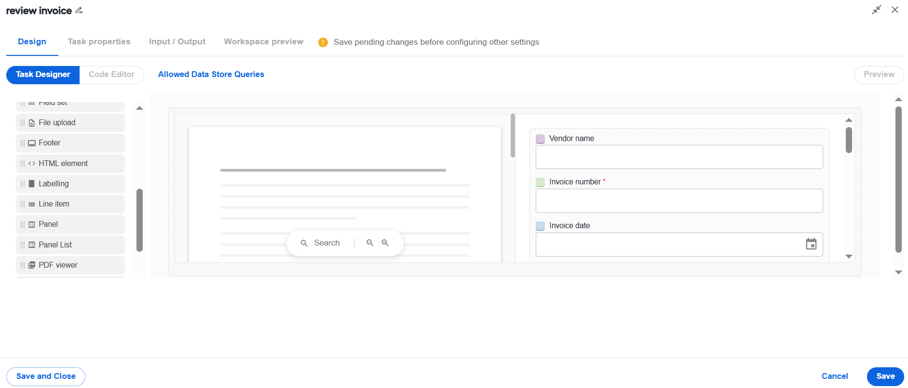Click the Preview button
Viewport: 908px width, 388px height.
(x=879, y=75)
